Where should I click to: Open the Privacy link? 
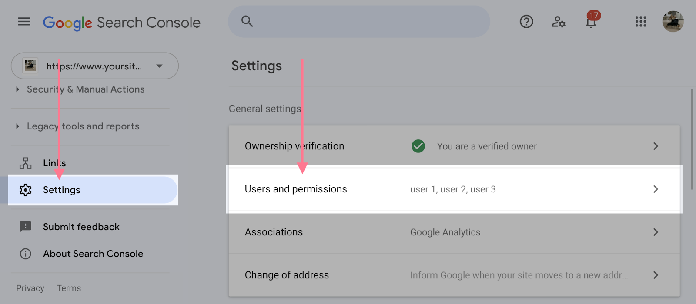click(x=30, y=288)
